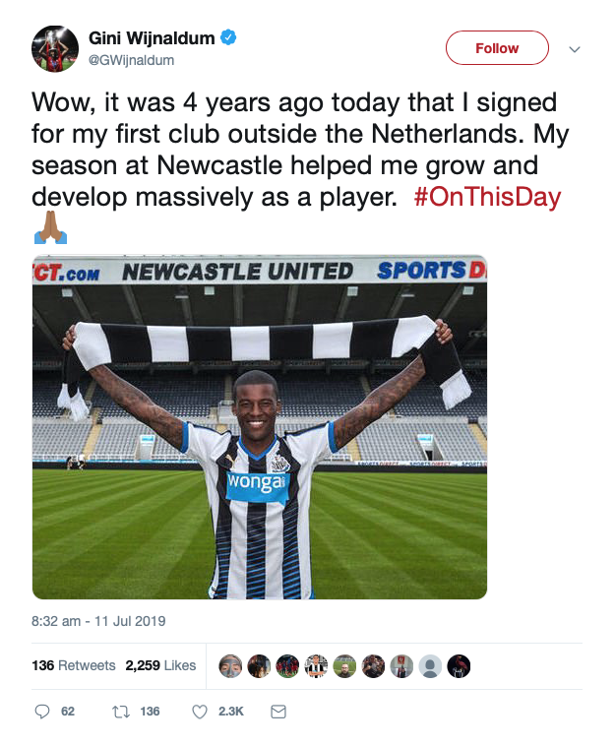This screenshot has width=615, height=746.
Task: Open first liker's avatar in the row
Action: click(x=230, y=666)
